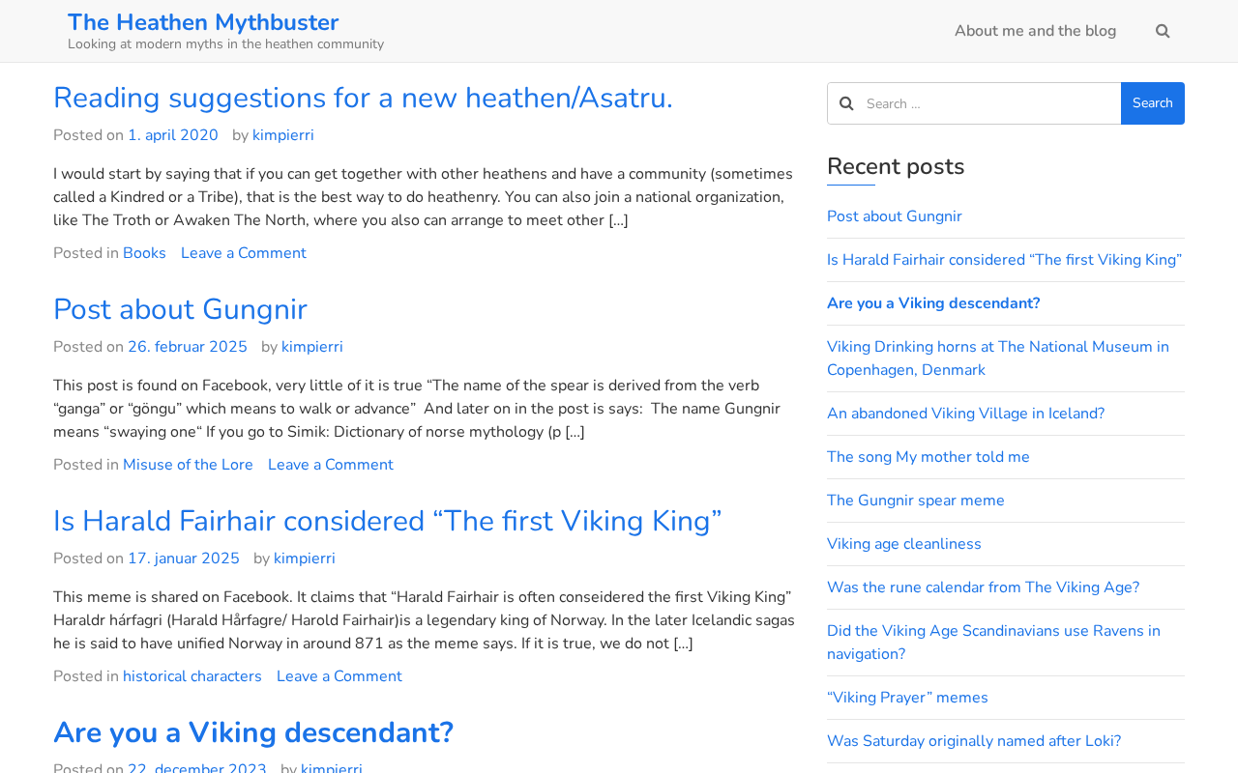Open the Are you a Viking descendant? article heading

[253, 732]
